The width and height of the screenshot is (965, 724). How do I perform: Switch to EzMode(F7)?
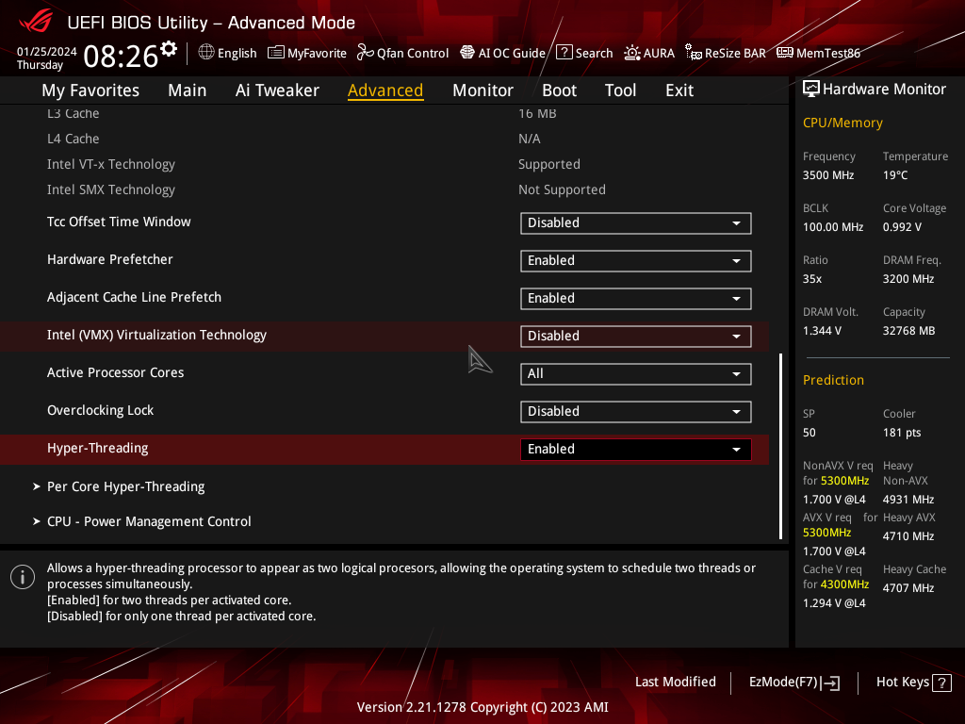coord(793,683)
